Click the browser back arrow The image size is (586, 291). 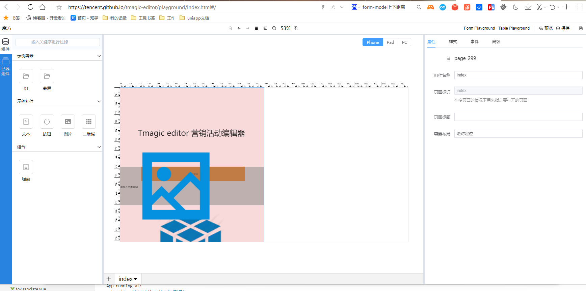pyautogui.click(x=6, y=7)
